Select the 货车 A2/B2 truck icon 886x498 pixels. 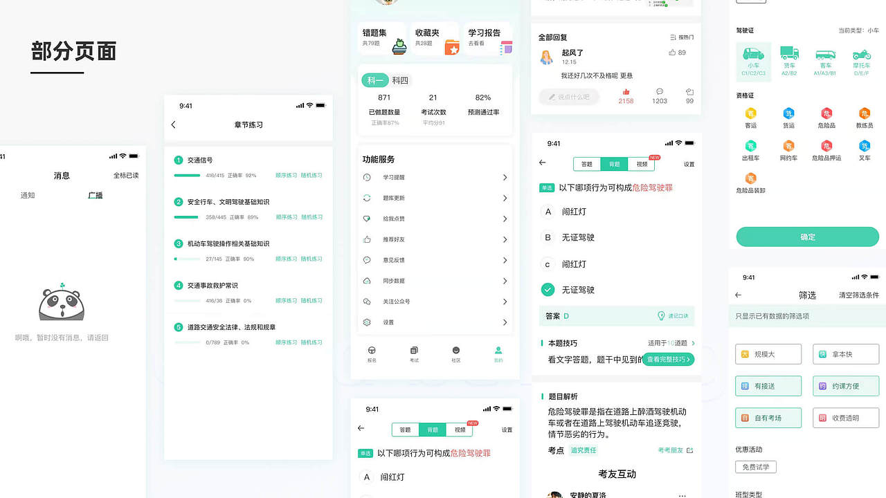tap(789, 53)
